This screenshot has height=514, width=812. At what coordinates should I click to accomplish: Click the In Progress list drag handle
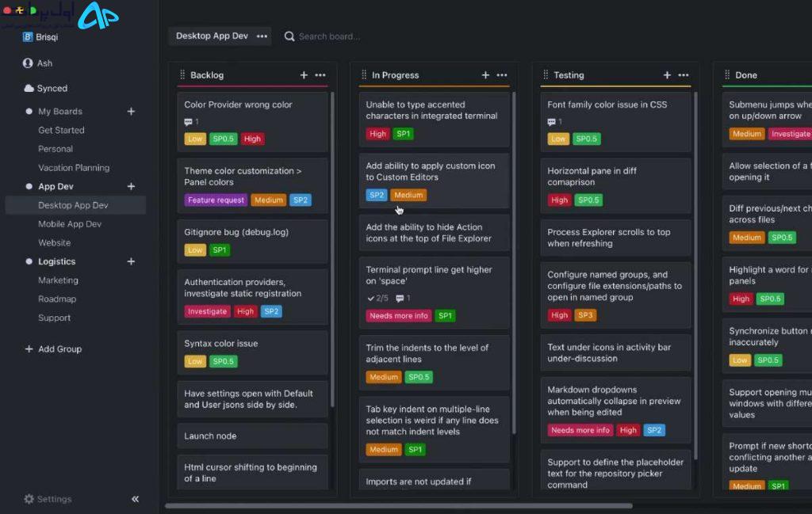click(x=364, y=75)
